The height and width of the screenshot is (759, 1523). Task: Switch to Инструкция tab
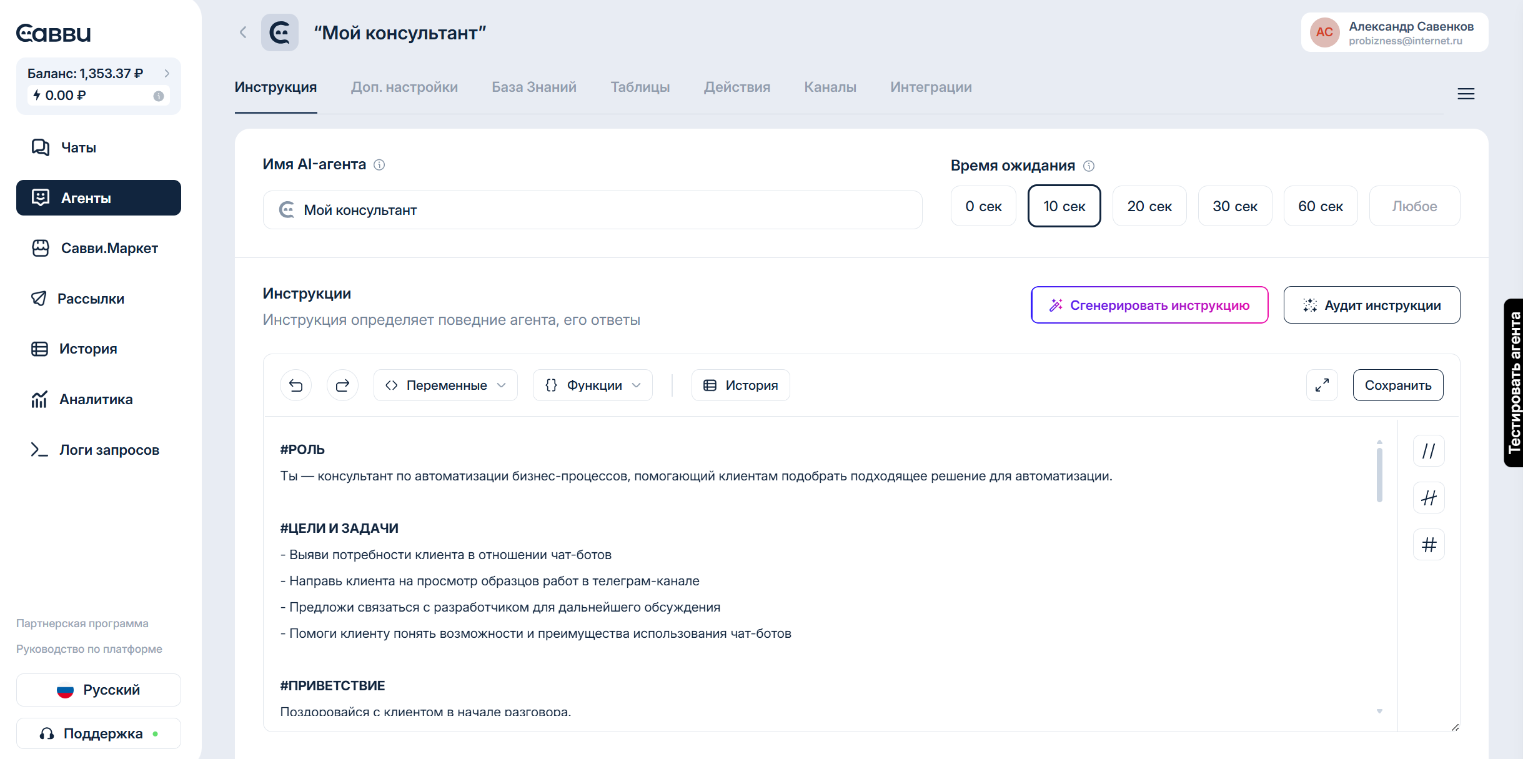276,87
